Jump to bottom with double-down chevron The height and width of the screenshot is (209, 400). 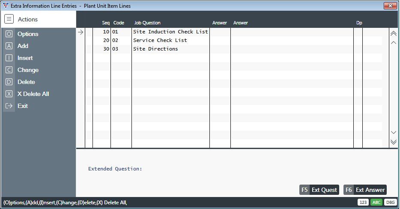click(394, 142)
